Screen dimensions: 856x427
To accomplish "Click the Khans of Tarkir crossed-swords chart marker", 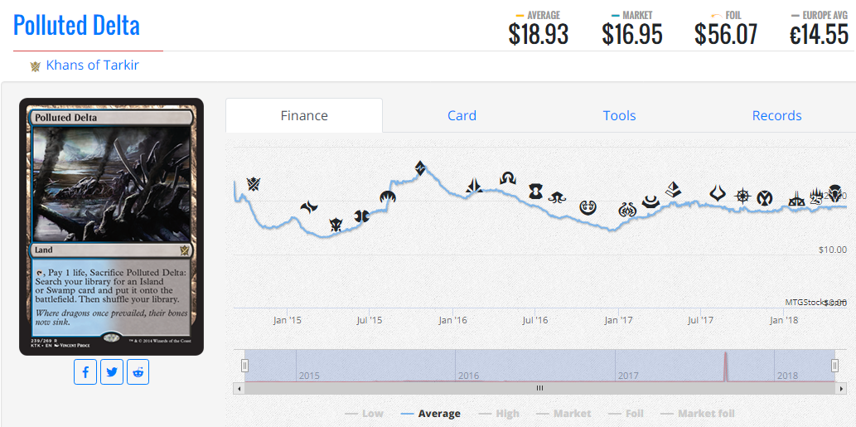I will [x=253, y=184].
